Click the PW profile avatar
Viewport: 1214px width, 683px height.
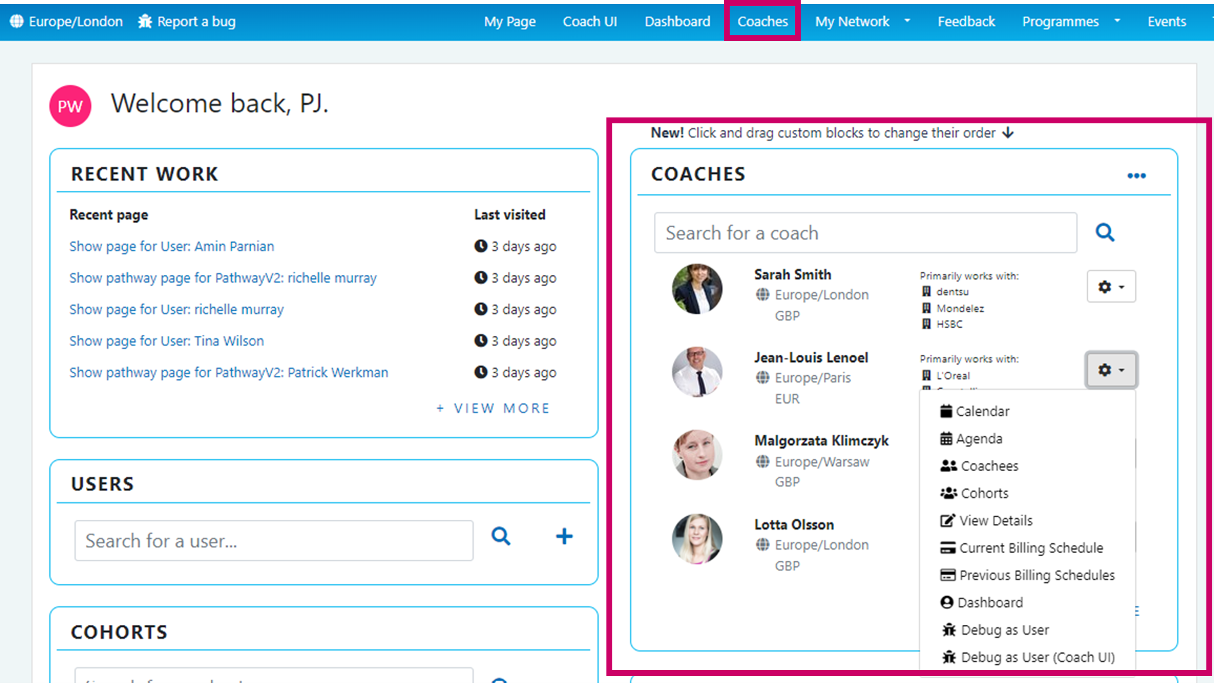70,106
